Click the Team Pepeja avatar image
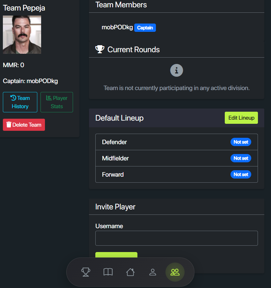This screenshot has height=288, width=271. click(x=22, y=35)
